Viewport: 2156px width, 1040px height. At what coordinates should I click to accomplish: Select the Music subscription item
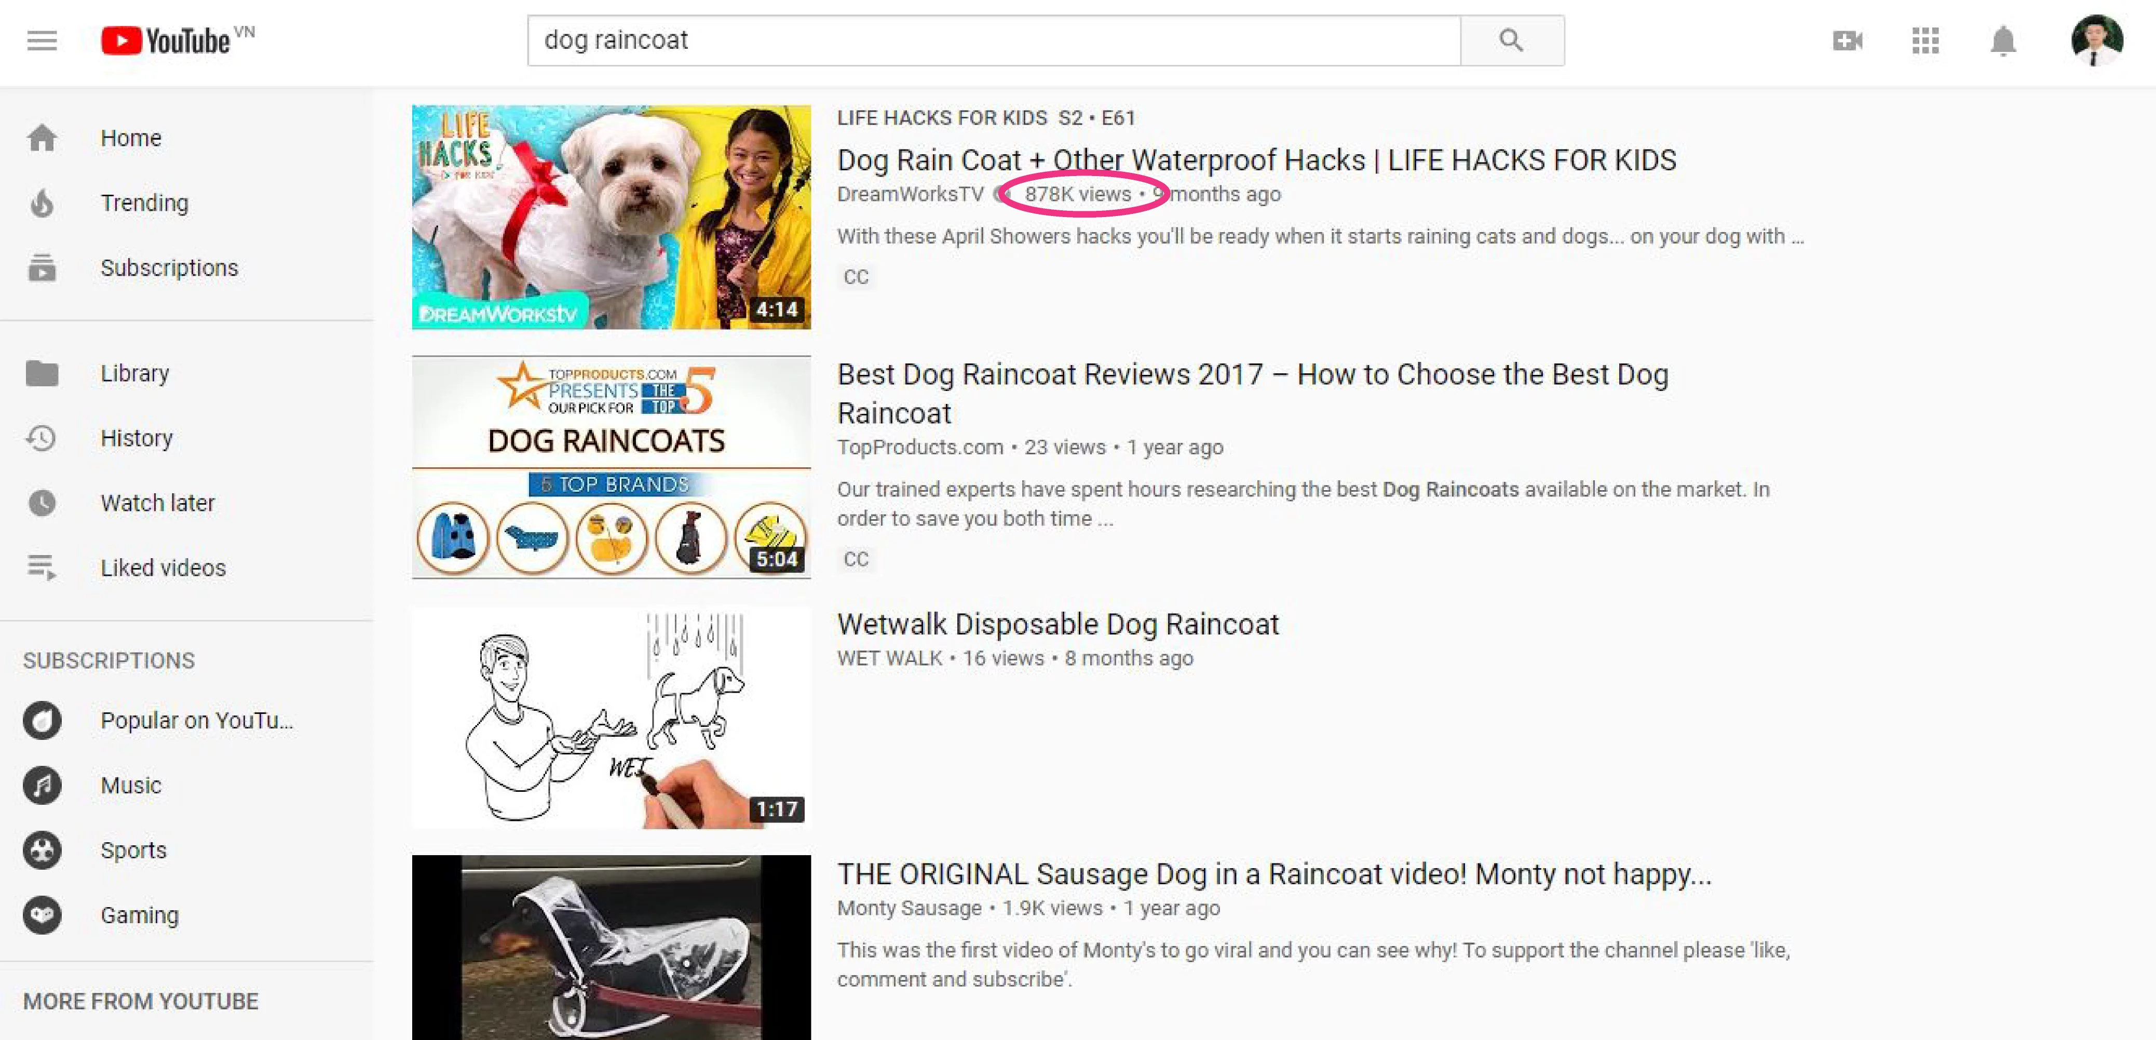(x=131, y=787)
